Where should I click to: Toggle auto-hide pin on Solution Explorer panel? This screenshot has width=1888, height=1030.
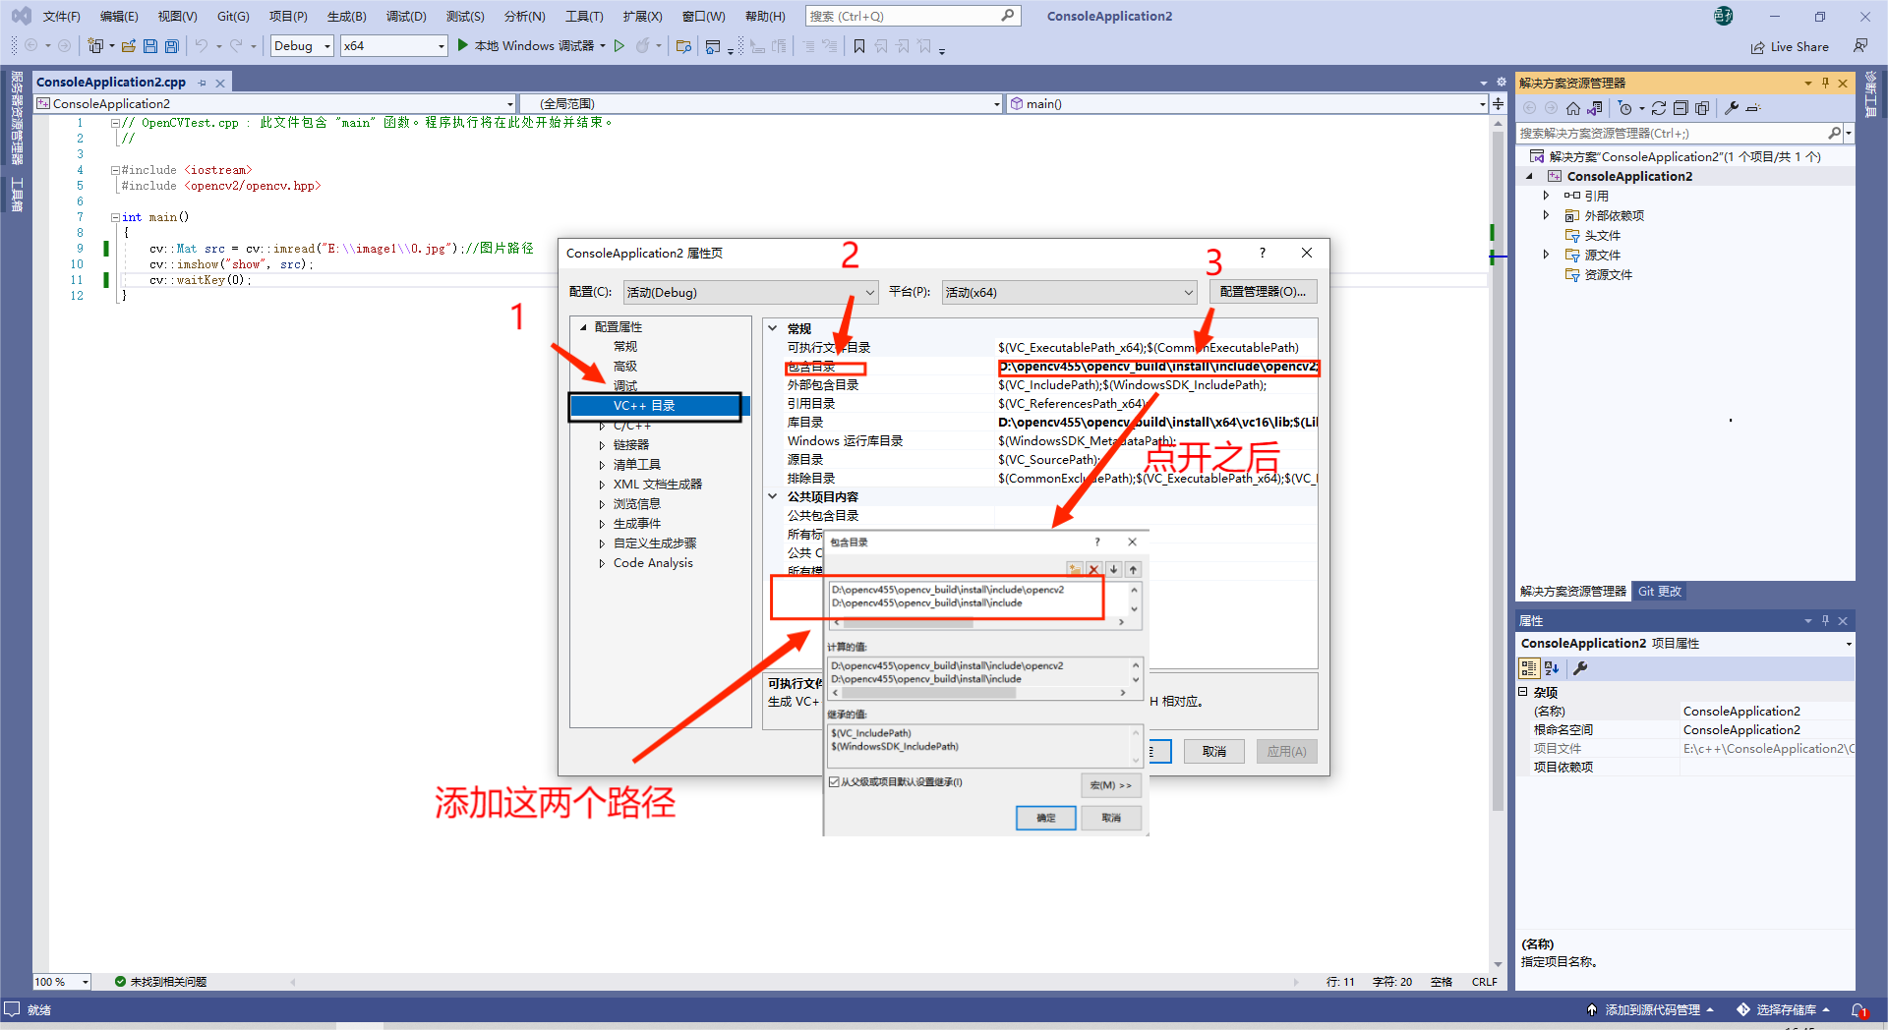click(1825, 83)
